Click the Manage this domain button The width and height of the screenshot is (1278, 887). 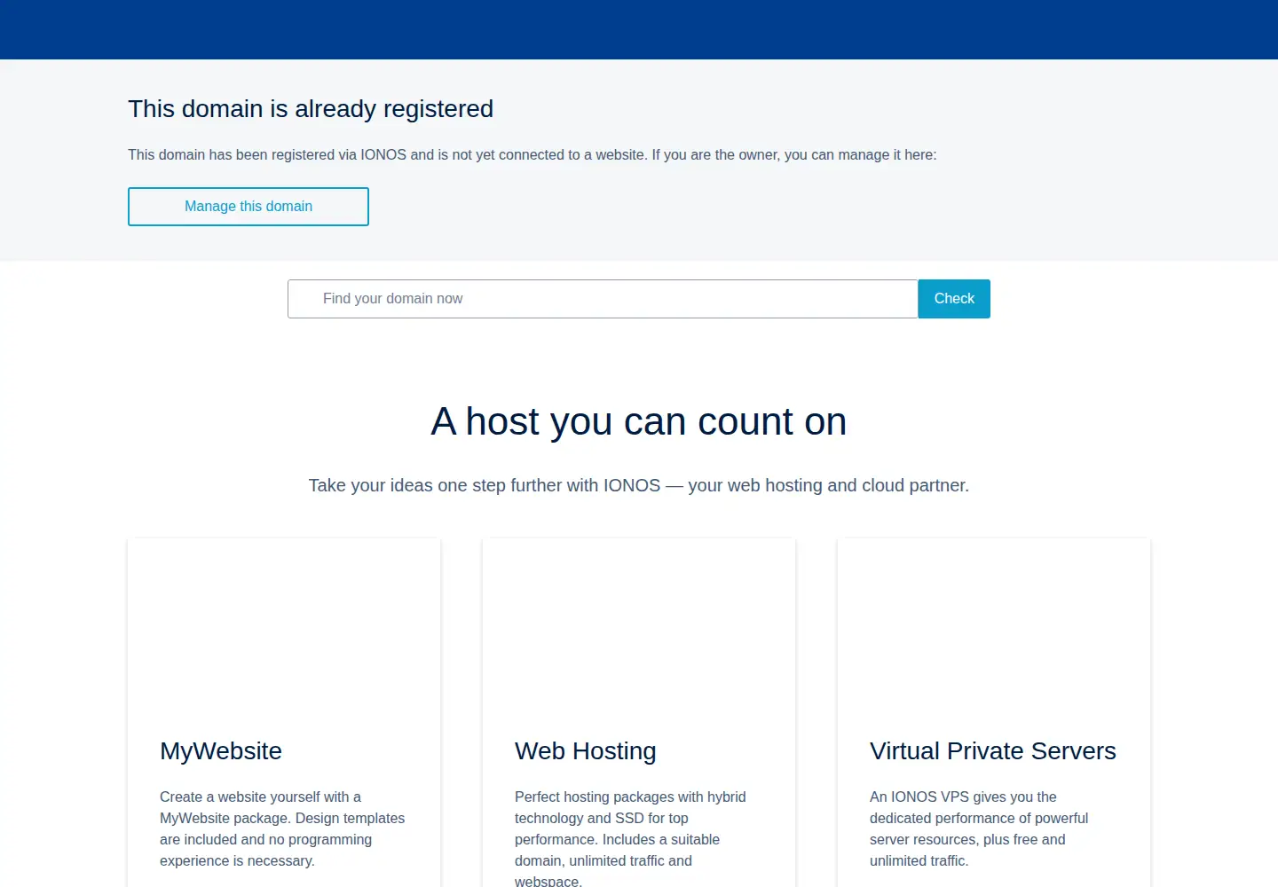pos(248,207)
